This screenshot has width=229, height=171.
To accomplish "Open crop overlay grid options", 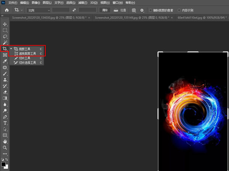I will point(134,10).
